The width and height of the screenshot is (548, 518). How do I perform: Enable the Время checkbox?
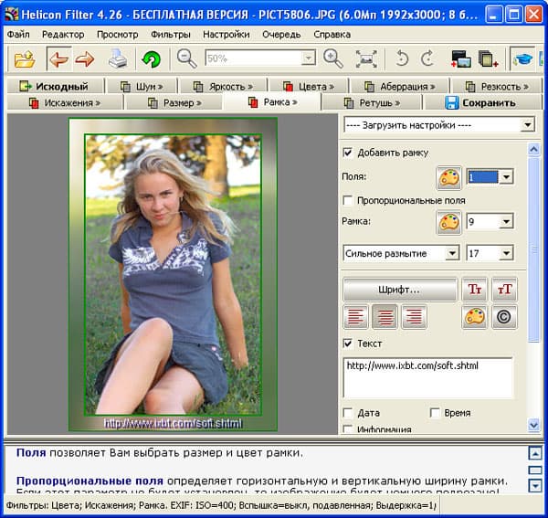tap(435, 413)
